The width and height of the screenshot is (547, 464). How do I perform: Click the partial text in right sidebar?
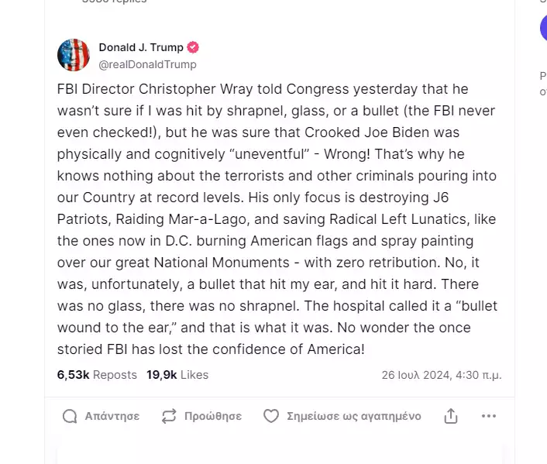coord(543,84)
